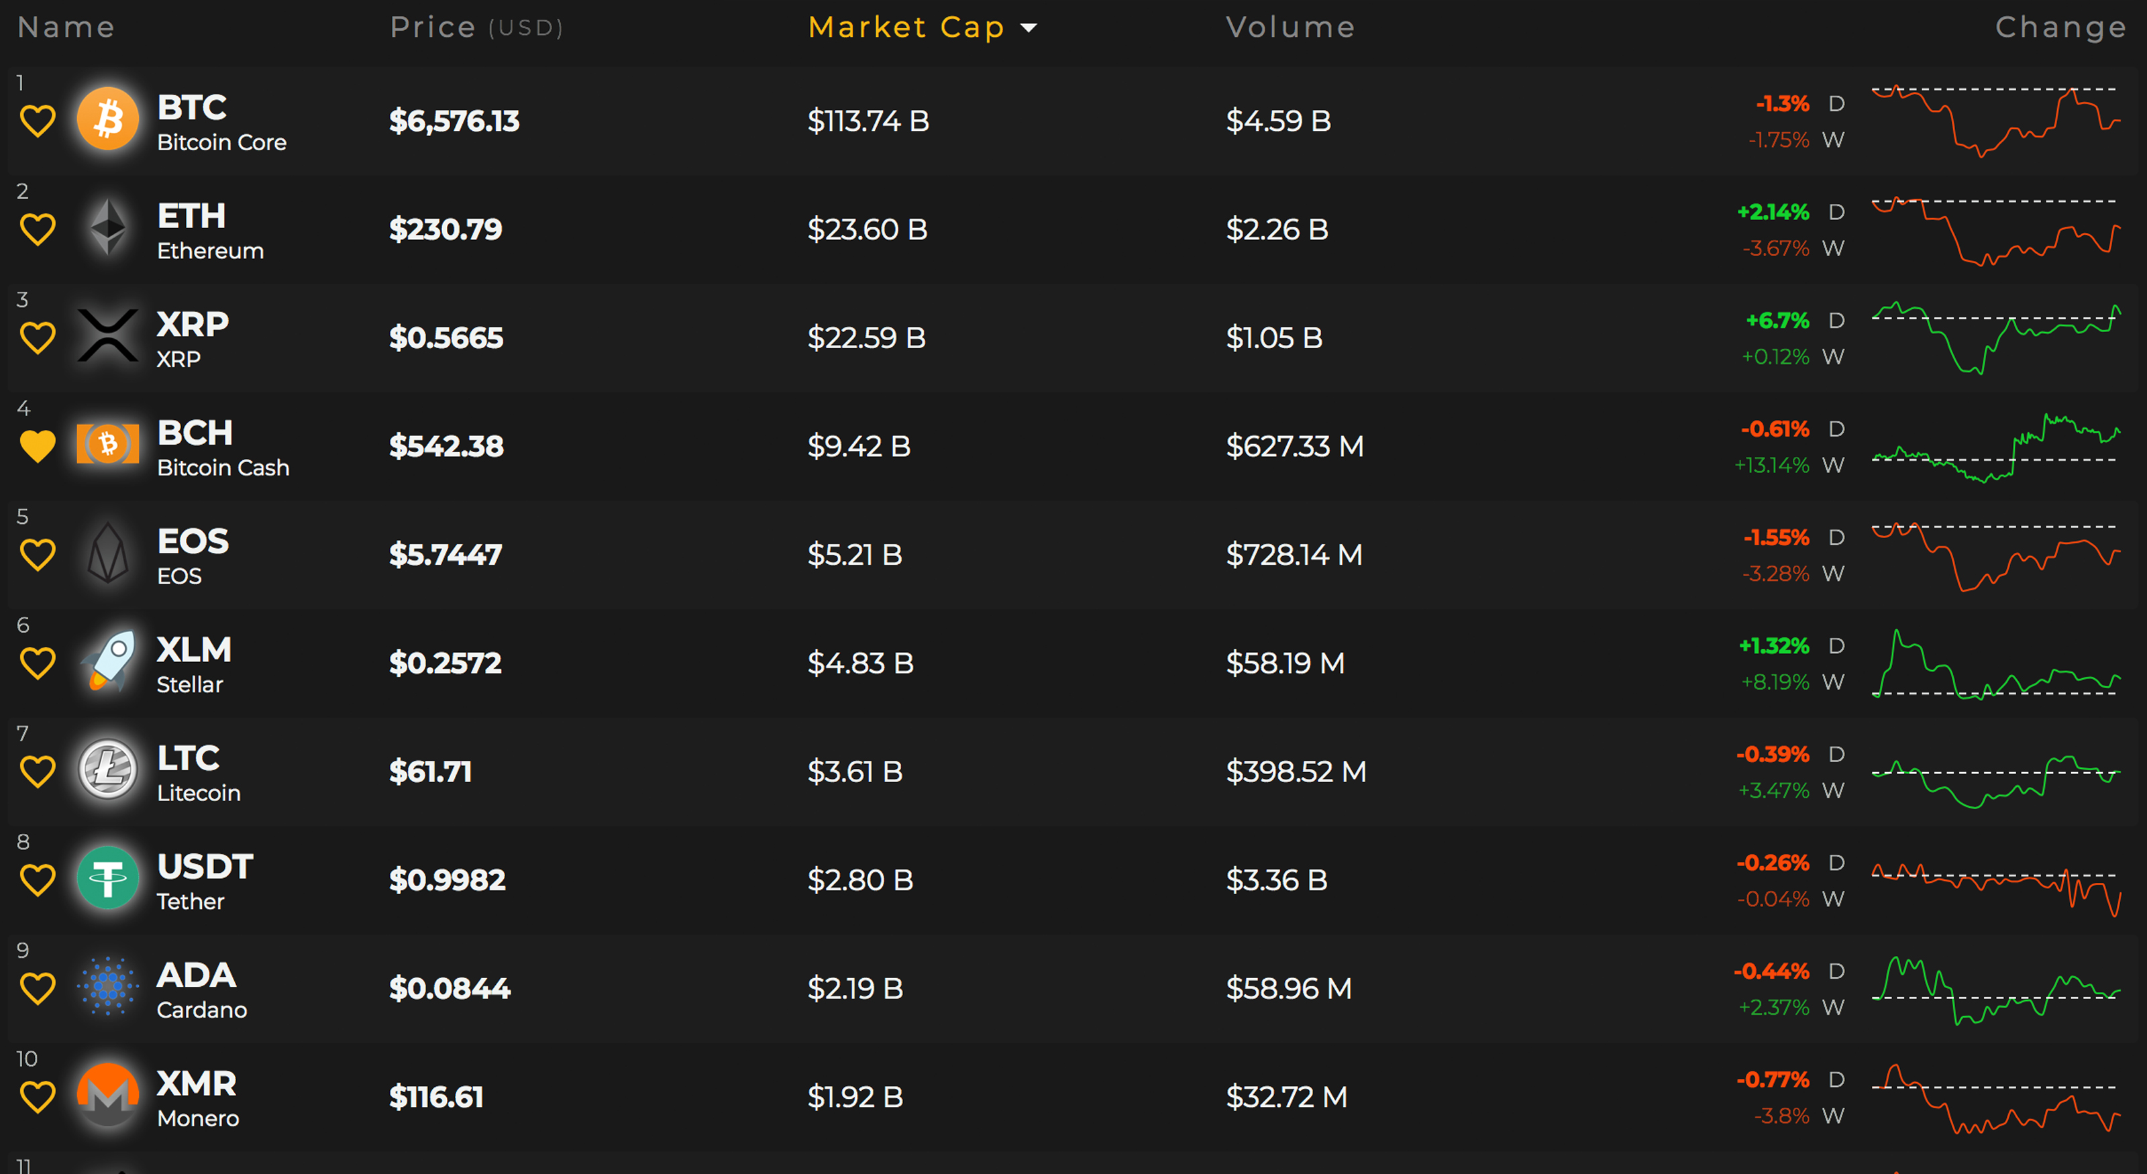Click the Monero orange logo icon
Viewport: 2147px width, 1174px height.
[107, 1095]
